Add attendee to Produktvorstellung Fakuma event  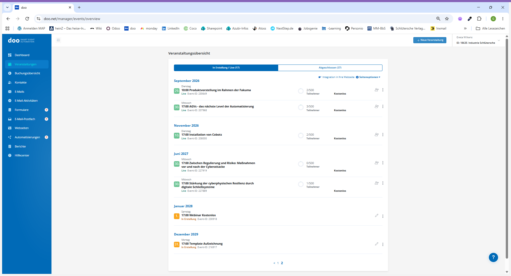point(377,90)
